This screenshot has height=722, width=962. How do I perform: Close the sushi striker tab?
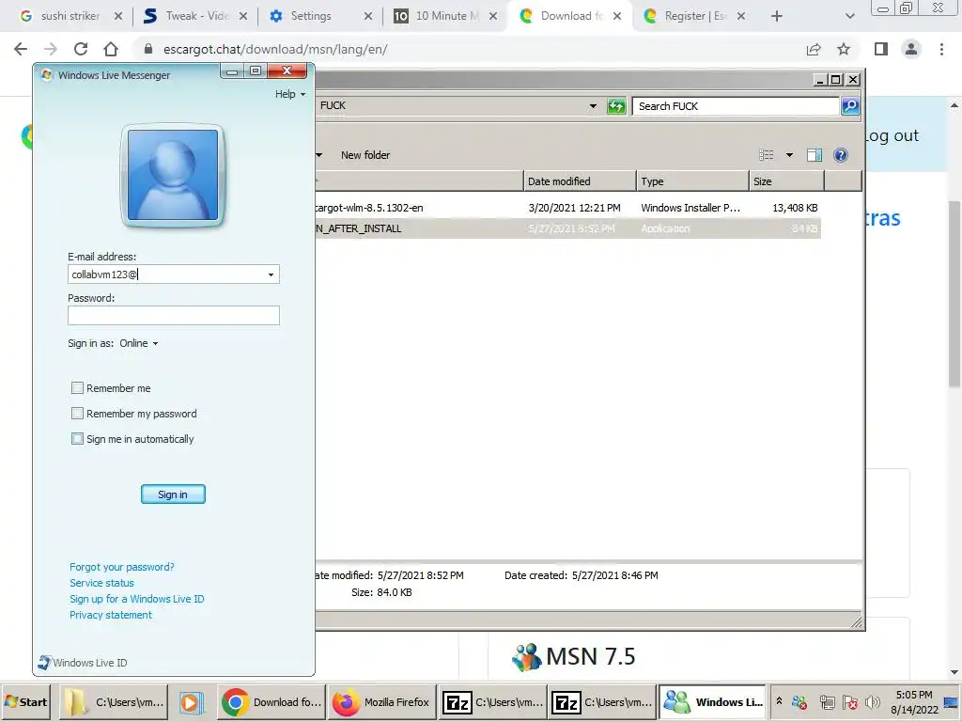pos(118,16)
